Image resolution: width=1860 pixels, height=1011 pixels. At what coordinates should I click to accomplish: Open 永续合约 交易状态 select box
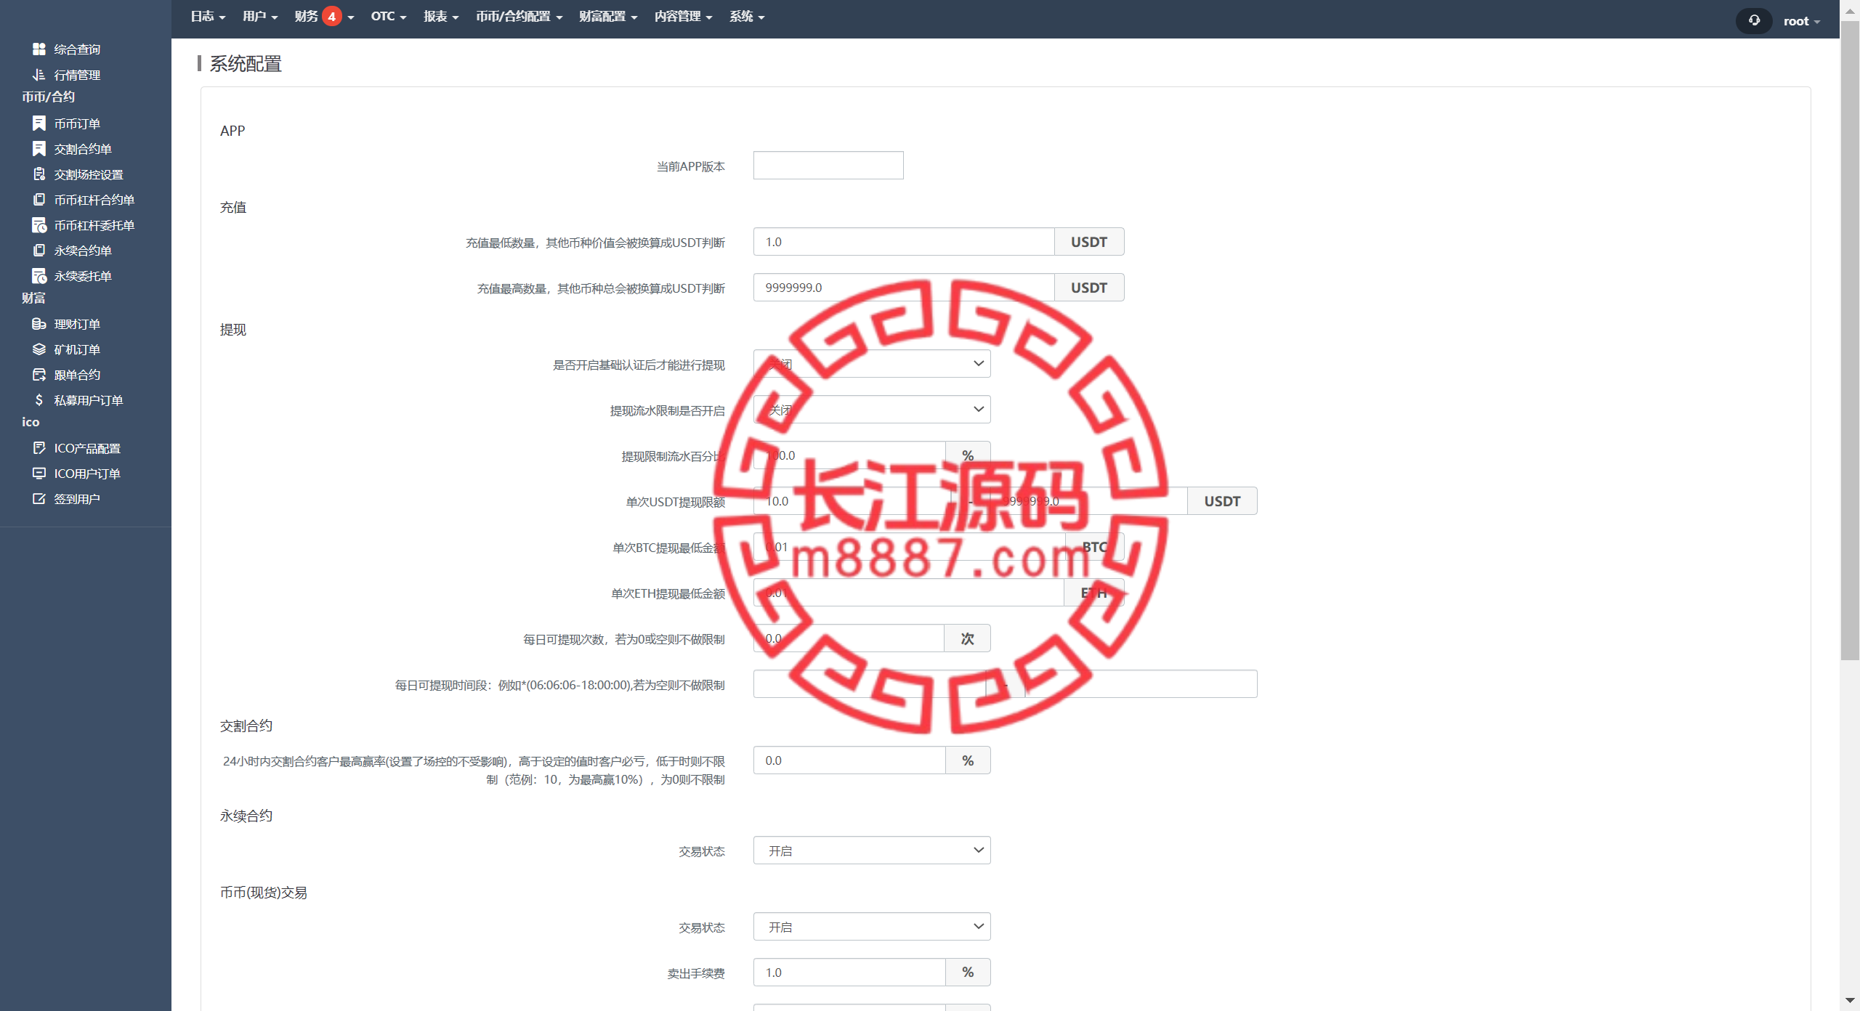pos(872,850)
